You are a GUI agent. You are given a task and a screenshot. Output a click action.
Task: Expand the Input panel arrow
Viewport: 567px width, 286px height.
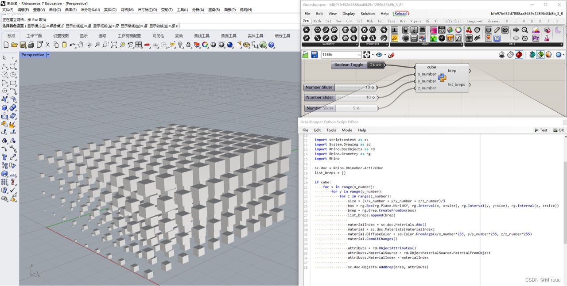(461, 44)
